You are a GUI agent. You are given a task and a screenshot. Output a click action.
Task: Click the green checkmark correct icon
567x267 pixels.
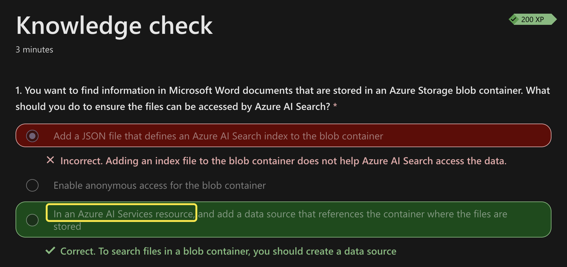click(50, 251)
